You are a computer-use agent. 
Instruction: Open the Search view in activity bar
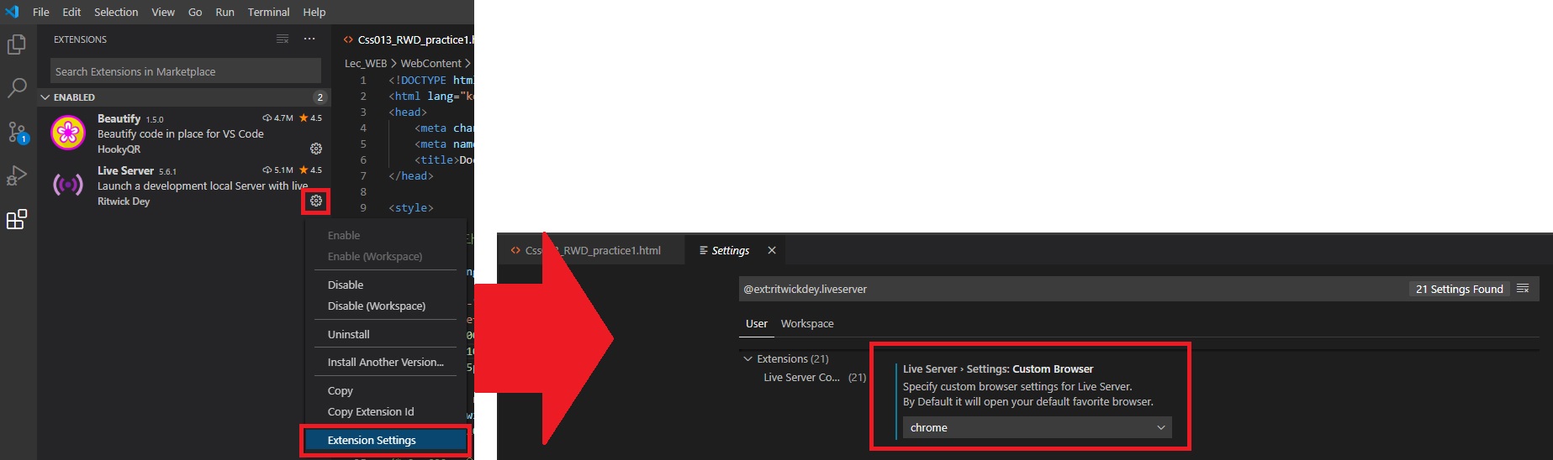click(x=17, y=87)
